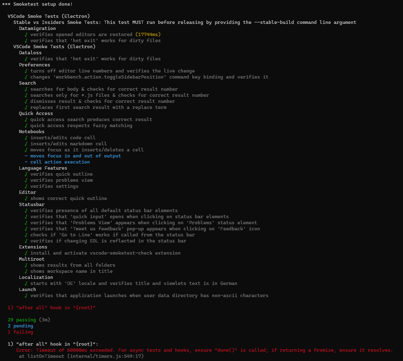The image size is (403, 361).
Task: Click 'verifies quick outline' test line
Action: pos(59,174)
